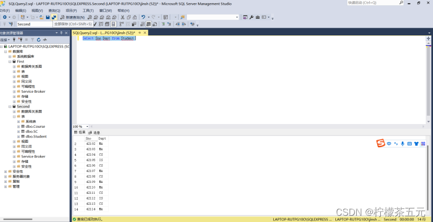This screenshot has height=222, width=433.
Task: Click the Toolbox briefcase icon
Action: click(258, 17)
